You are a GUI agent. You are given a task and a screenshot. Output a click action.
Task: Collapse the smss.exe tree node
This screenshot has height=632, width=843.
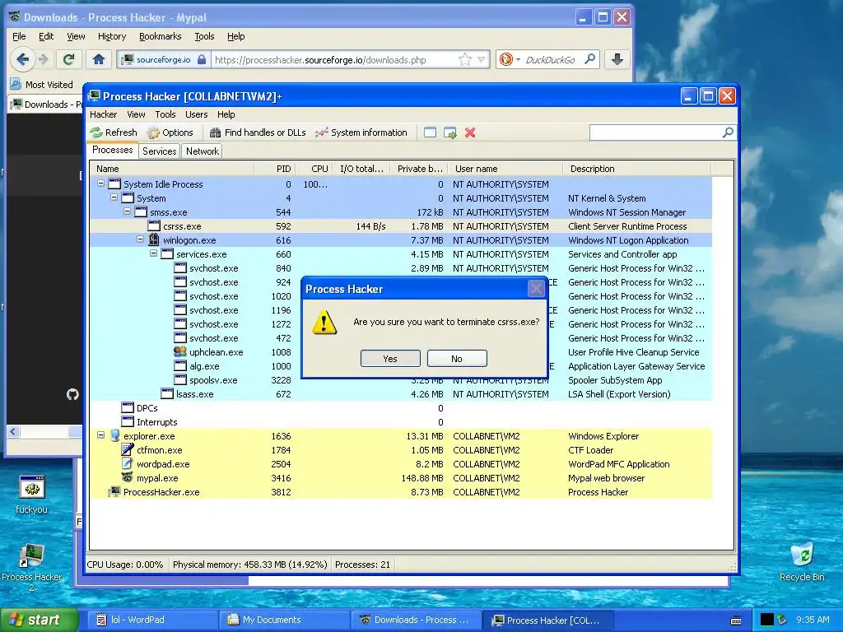coord(127,211)
